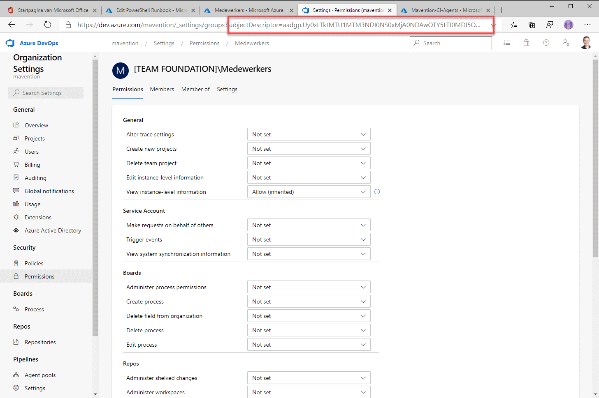
Task: Click the Usage chart icon
Action: (x=16, y=204)
